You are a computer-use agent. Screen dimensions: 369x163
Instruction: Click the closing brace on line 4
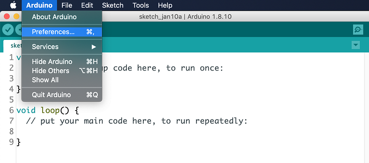pos(19,89)
